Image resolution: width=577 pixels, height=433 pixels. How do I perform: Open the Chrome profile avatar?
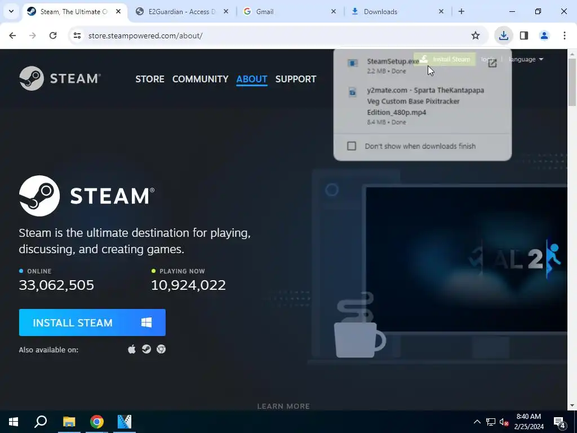(x=544, y=36)
